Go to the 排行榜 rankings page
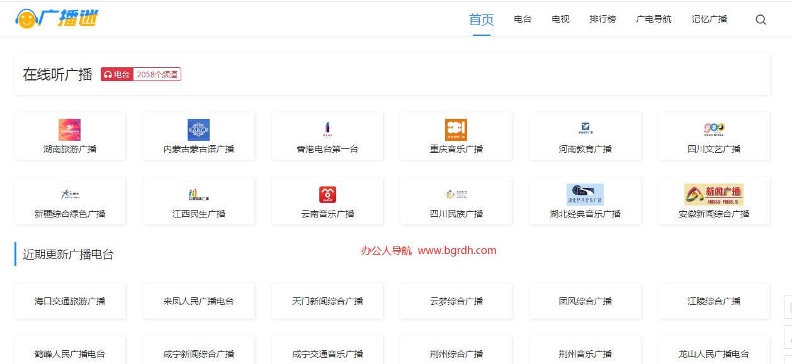792x364 pixels. (602, 19)
